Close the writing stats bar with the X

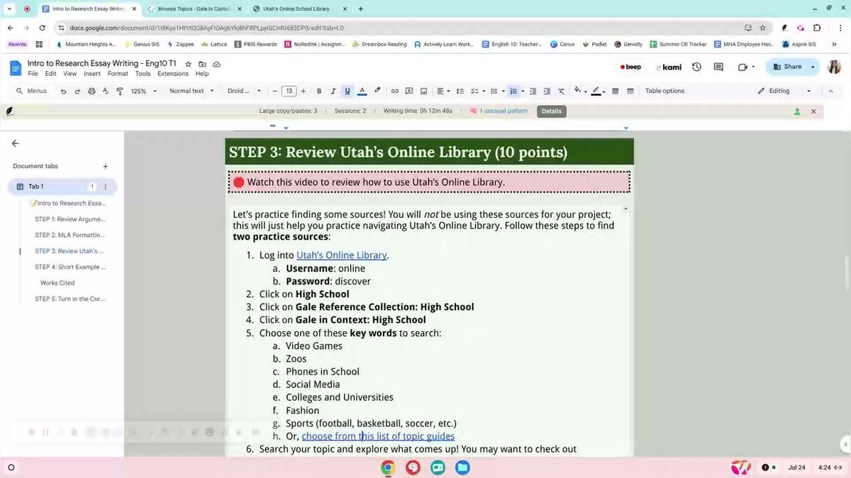pos(813,111)
